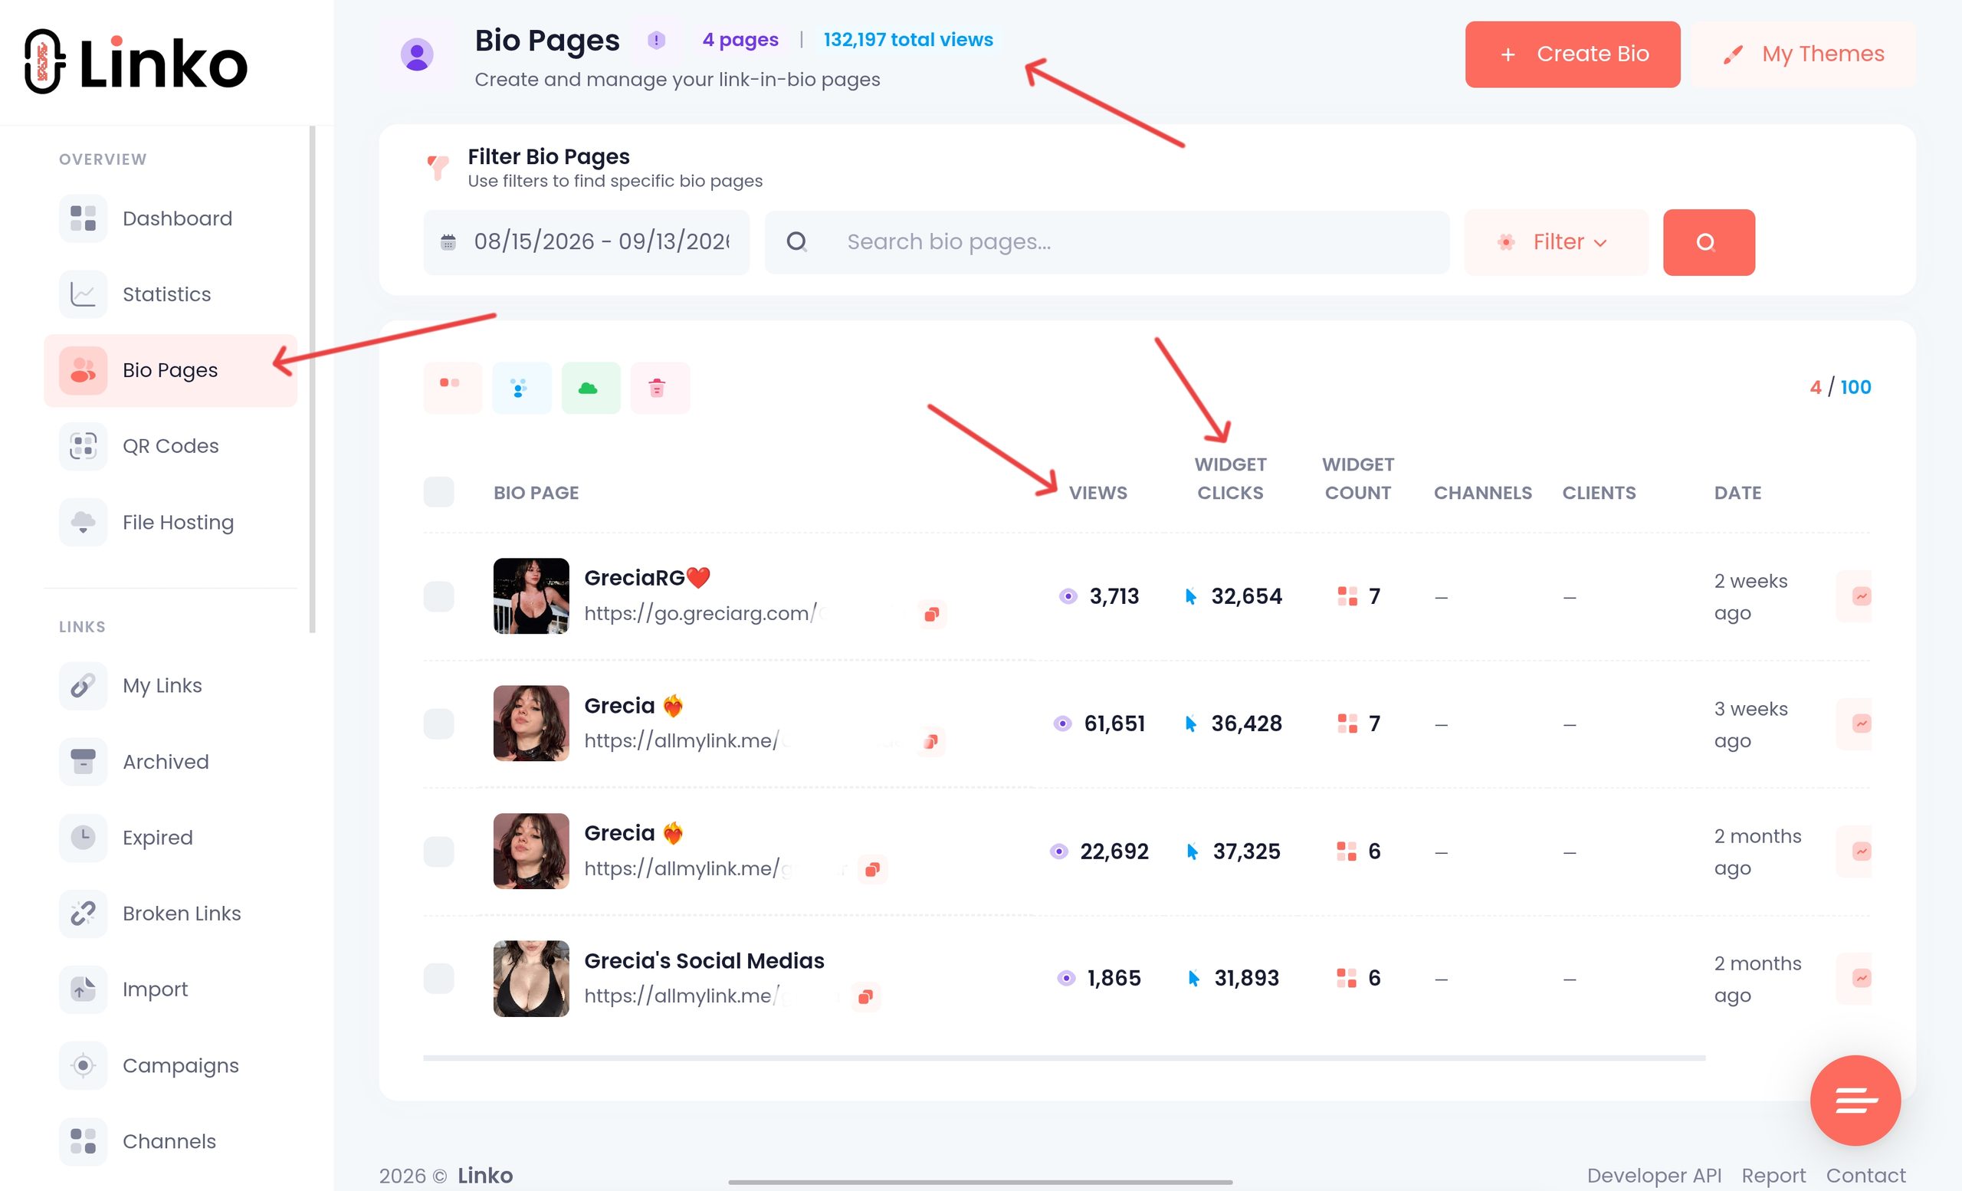Click the Import icon in sidebar
This screenshot has height=1191, width=1962.
83,989
